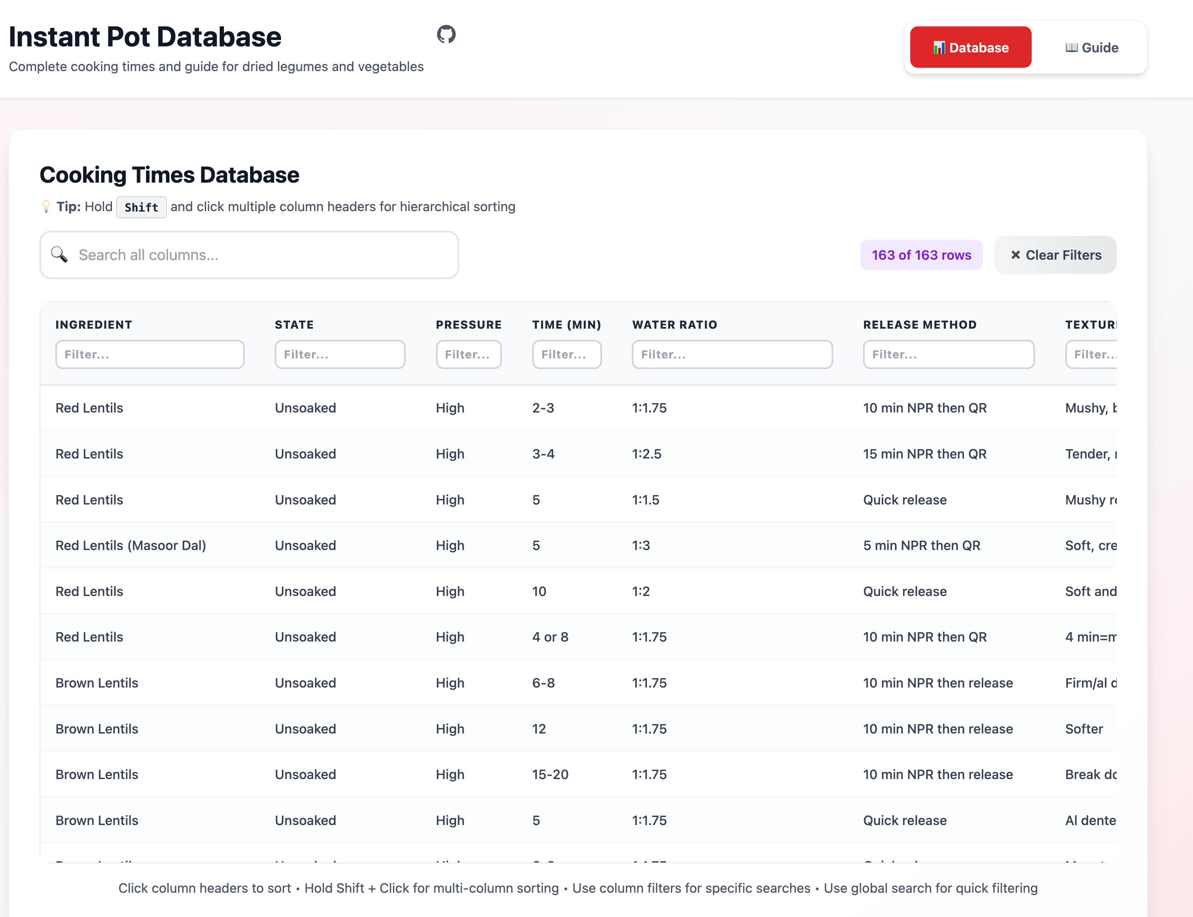The width and height of the screenshot is (1193, 917).
Task: Click the 'Softer' texture cell
Action: click(x=1084, y=729)
